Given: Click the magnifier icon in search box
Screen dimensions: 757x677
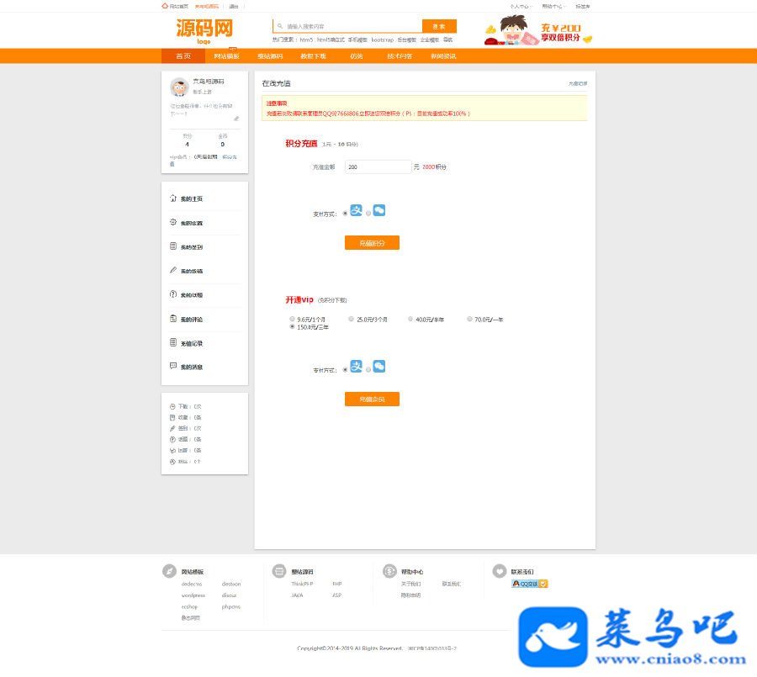Looking at the screenshot, I should pos(280,26).
